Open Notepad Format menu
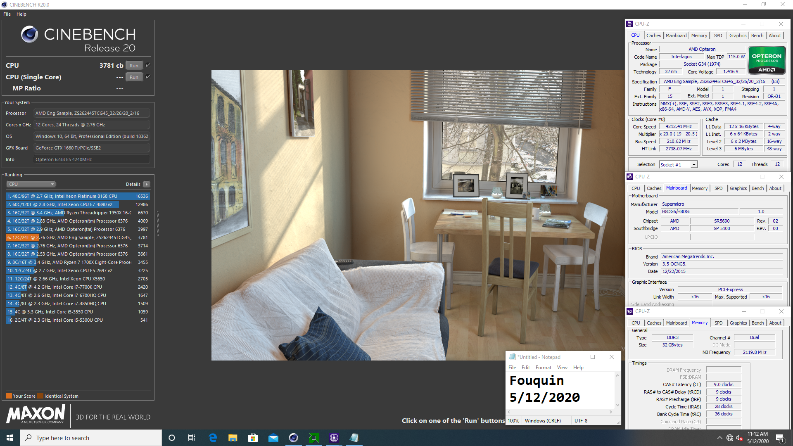793x446 pixels. point(543,368)
